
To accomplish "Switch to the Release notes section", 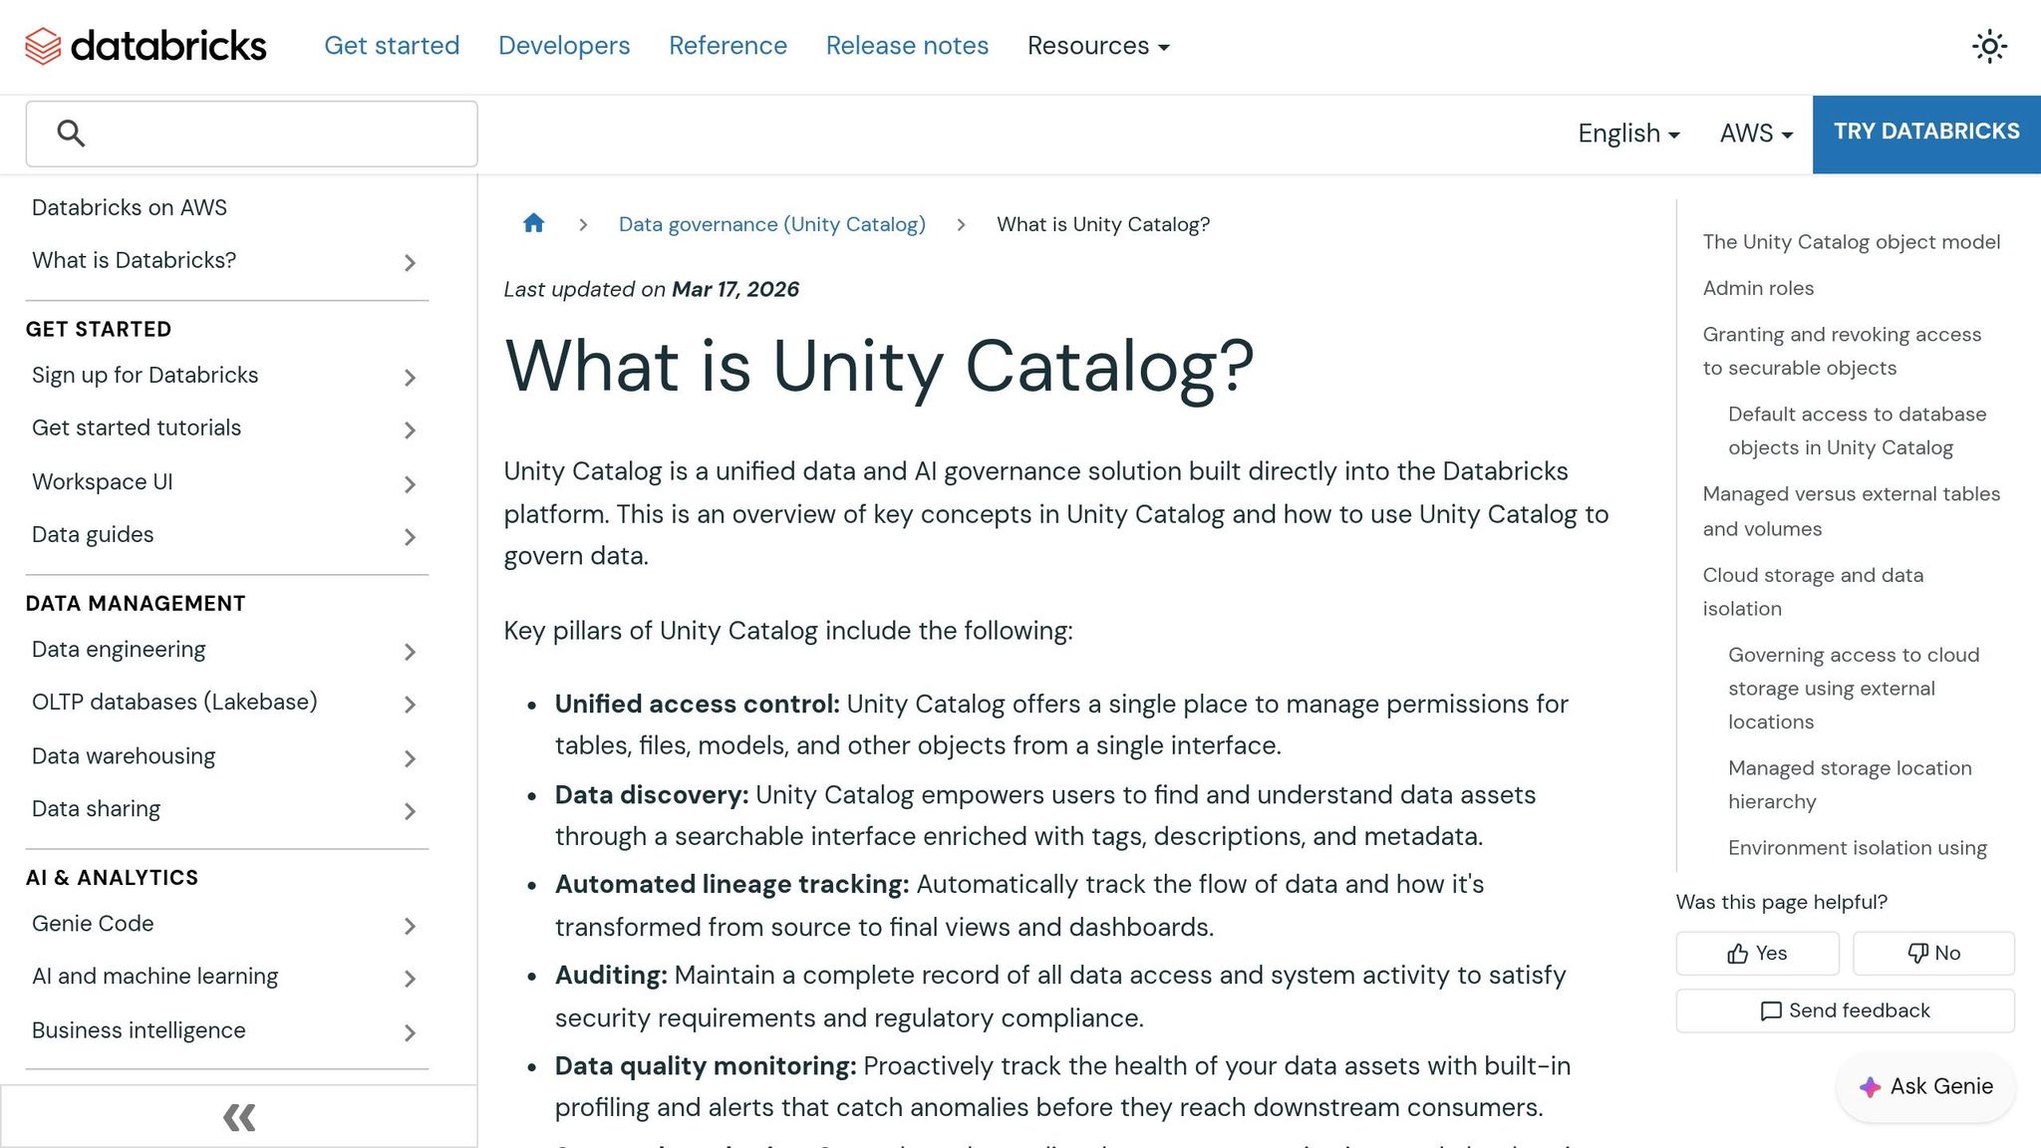I will click(906, 46).
